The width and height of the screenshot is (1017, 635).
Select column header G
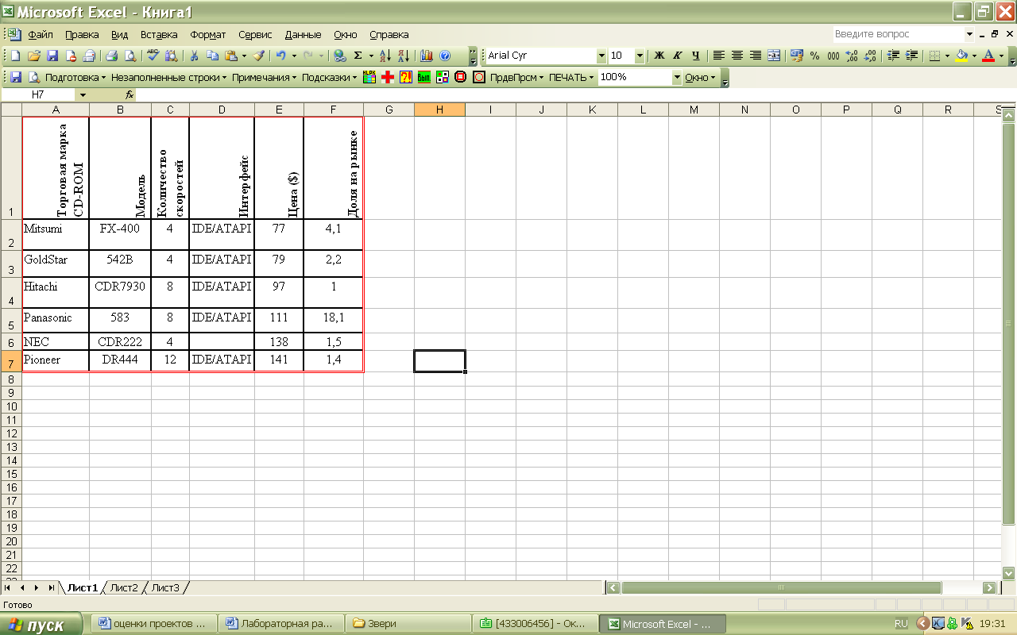click(x=389, y=110)
